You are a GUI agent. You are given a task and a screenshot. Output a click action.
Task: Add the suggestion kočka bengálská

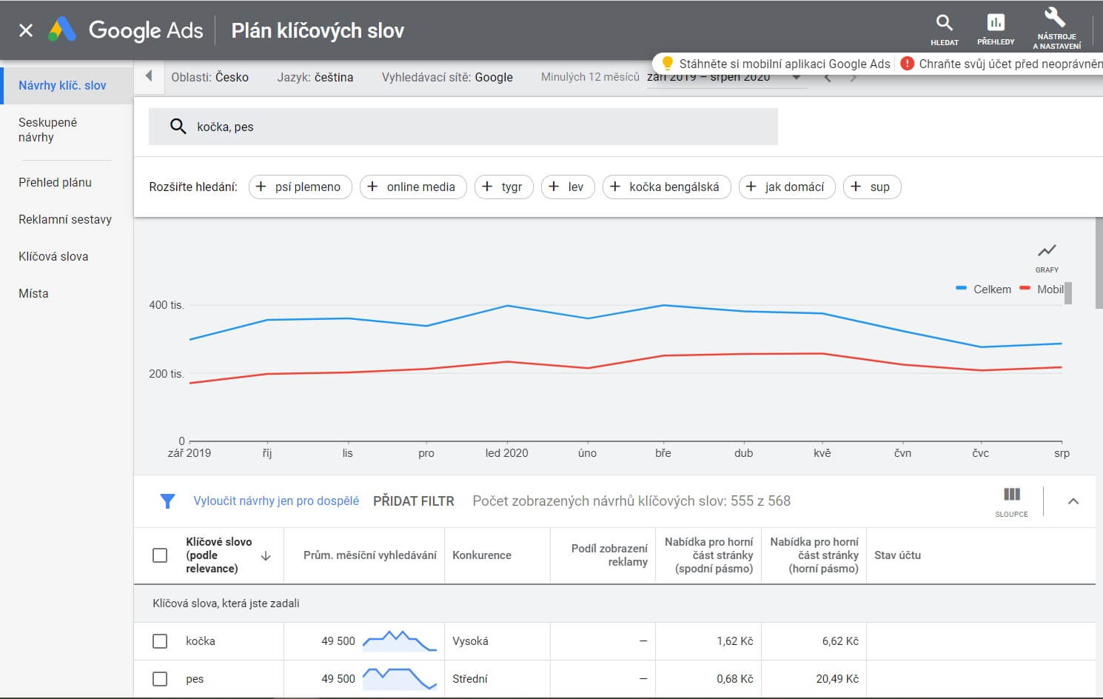pyautogui.click(x=666, y=187)
